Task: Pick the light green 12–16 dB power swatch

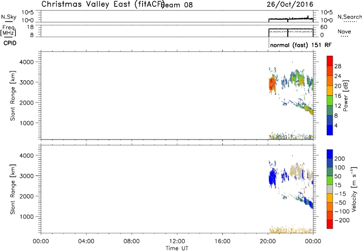Action: [330, 101]
